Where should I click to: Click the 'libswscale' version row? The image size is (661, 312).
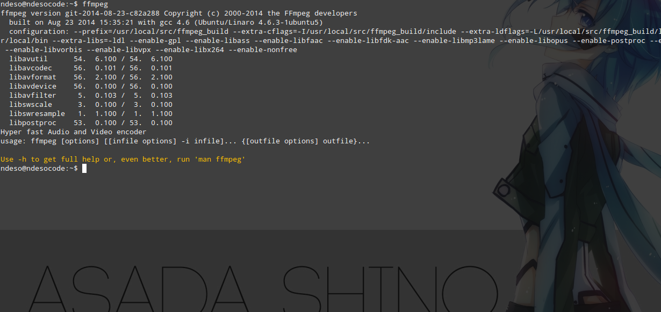[91, 105]
